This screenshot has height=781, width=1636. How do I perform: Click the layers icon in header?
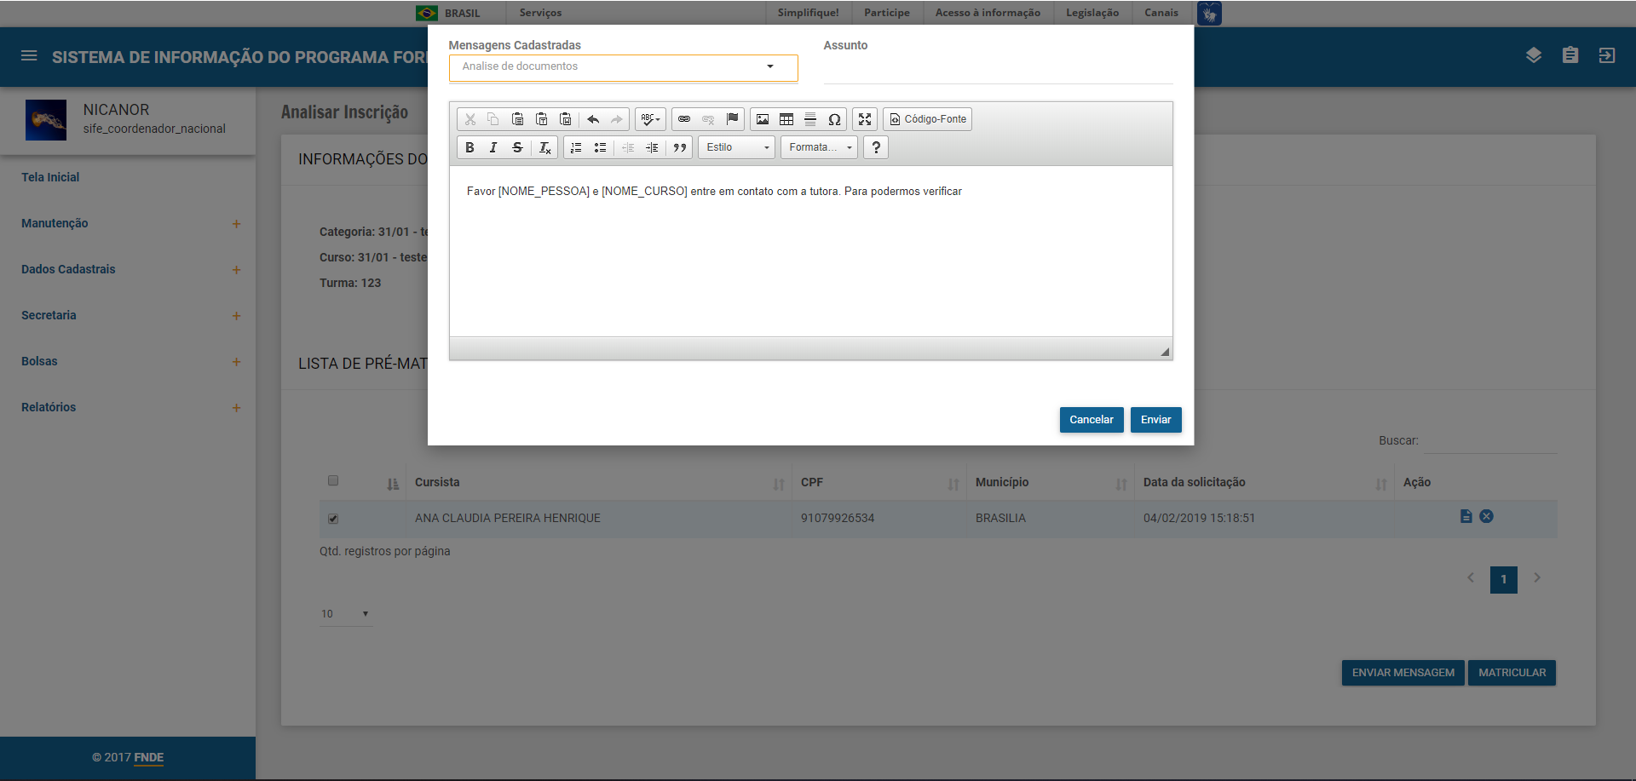tap(1534, 55)
